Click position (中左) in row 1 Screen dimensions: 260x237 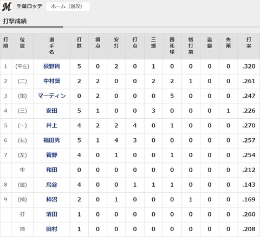22,66
